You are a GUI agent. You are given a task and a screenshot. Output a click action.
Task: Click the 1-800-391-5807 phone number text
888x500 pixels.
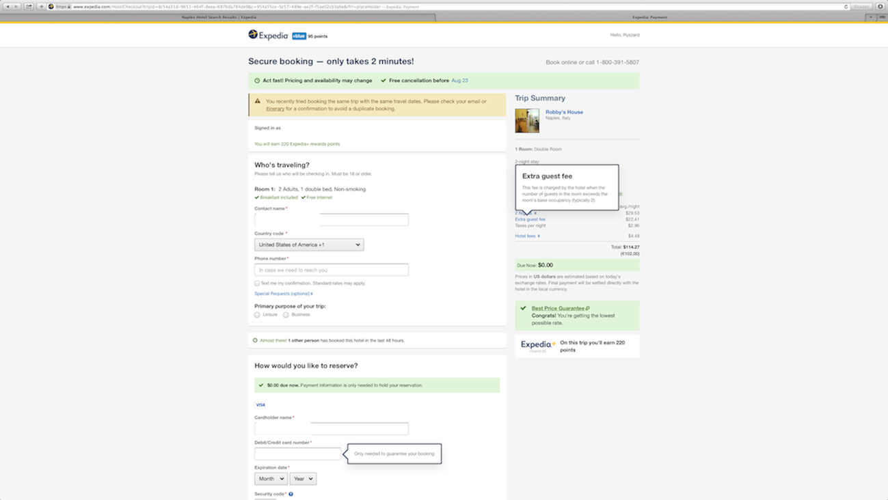(x=617, y=62)
